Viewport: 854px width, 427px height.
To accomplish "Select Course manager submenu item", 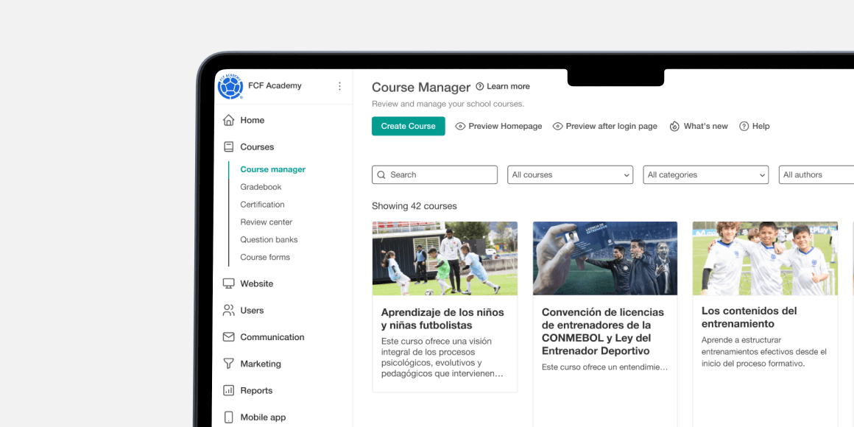I will [273, 169].
